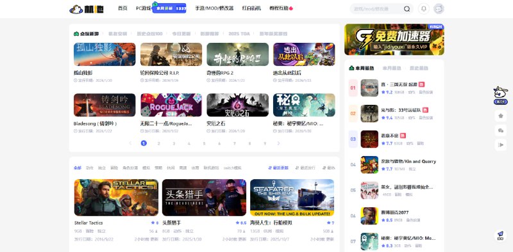Image resolution: width=513 pixels, height=252 pixels.
Task: Click the 光与影:33号远征队 title
Action: (x=400, y=110)
